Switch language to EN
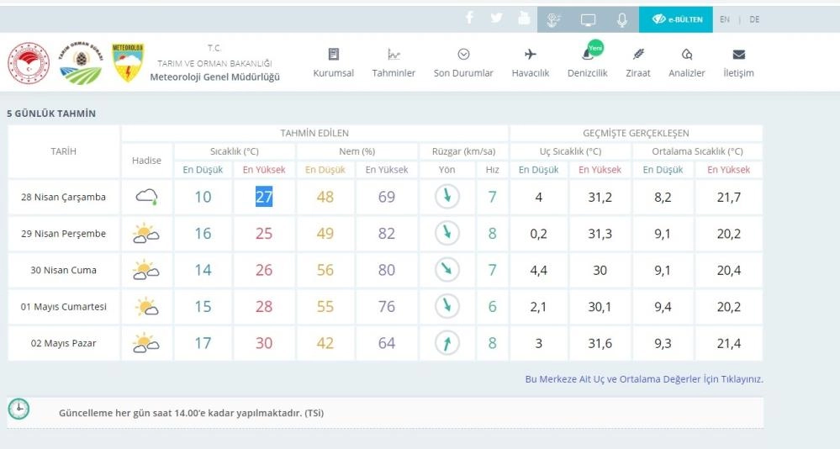The height and width of the screenshot is (449, 840). [x=724, y=19]
